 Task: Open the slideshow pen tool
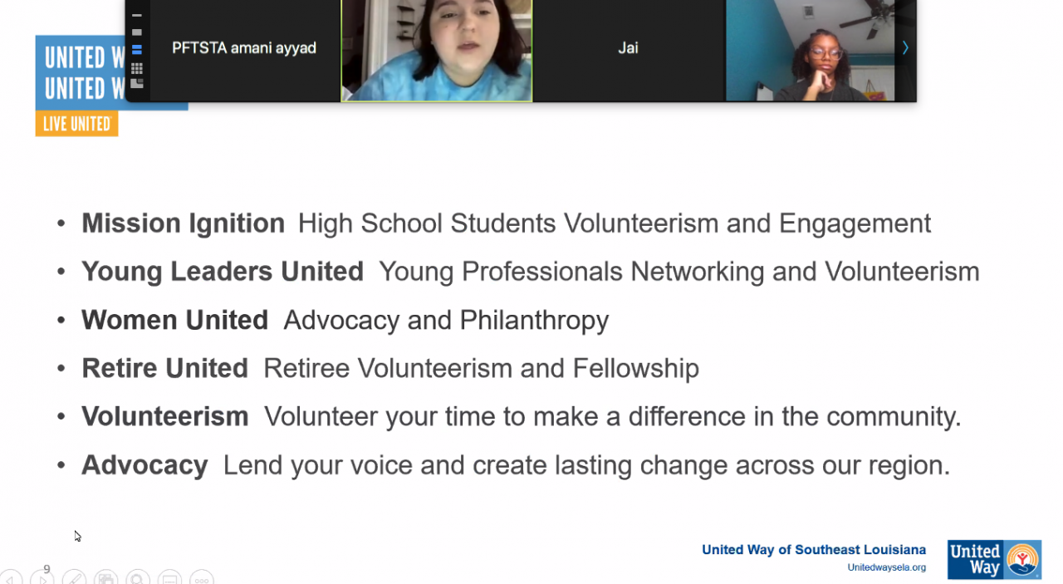click(x=74, y=579)
